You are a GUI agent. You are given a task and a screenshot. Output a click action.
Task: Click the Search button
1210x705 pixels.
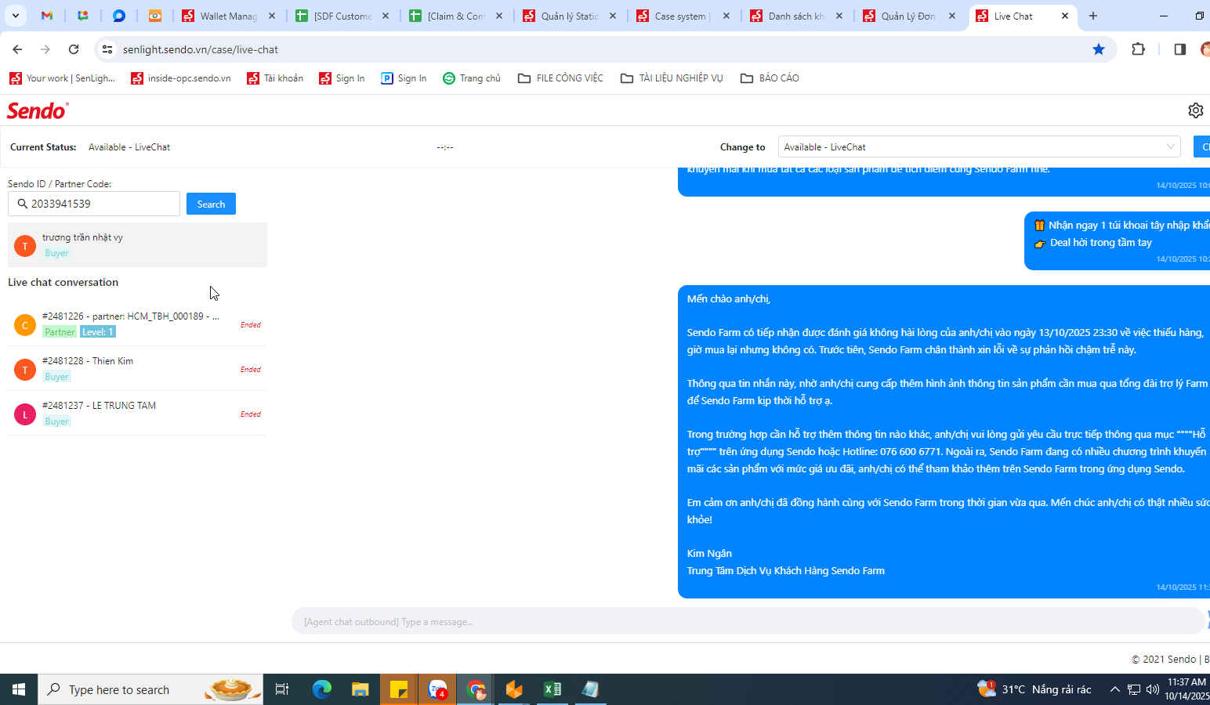(x=211, y=204)
